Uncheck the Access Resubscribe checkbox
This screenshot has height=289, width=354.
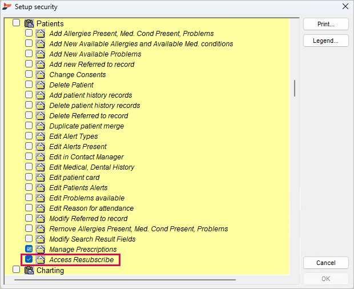(29, 259)
